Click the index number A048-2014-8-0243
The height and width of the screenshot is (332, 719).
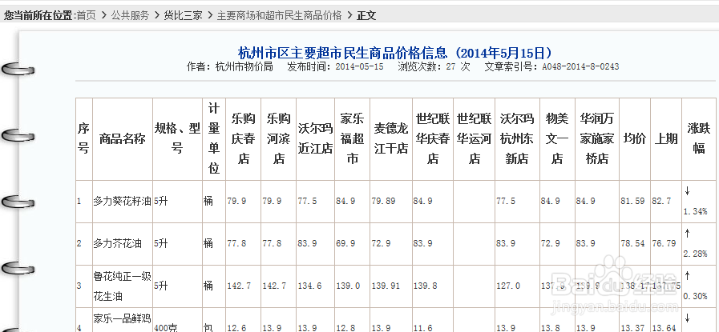click(x=580, y=66)
